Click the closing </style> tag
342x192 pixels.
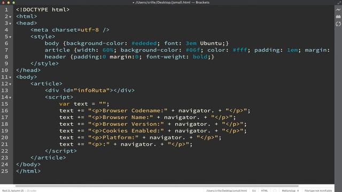[x=44, y=63]
